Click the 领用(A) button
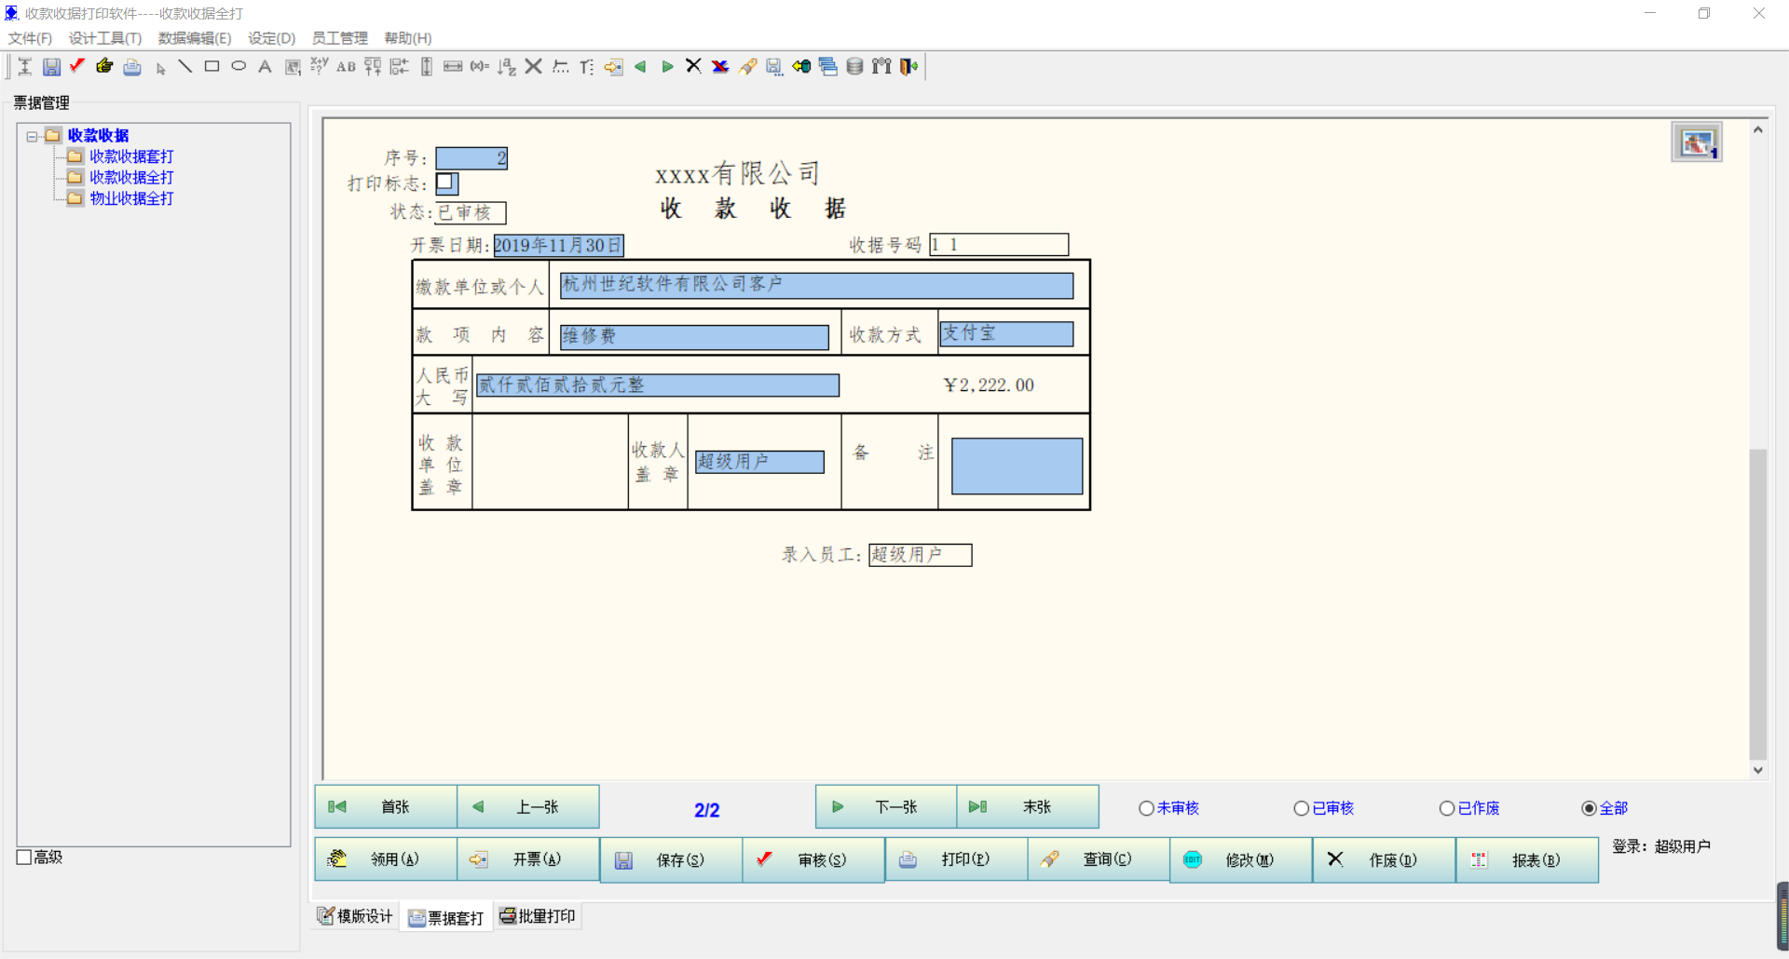 386,859
